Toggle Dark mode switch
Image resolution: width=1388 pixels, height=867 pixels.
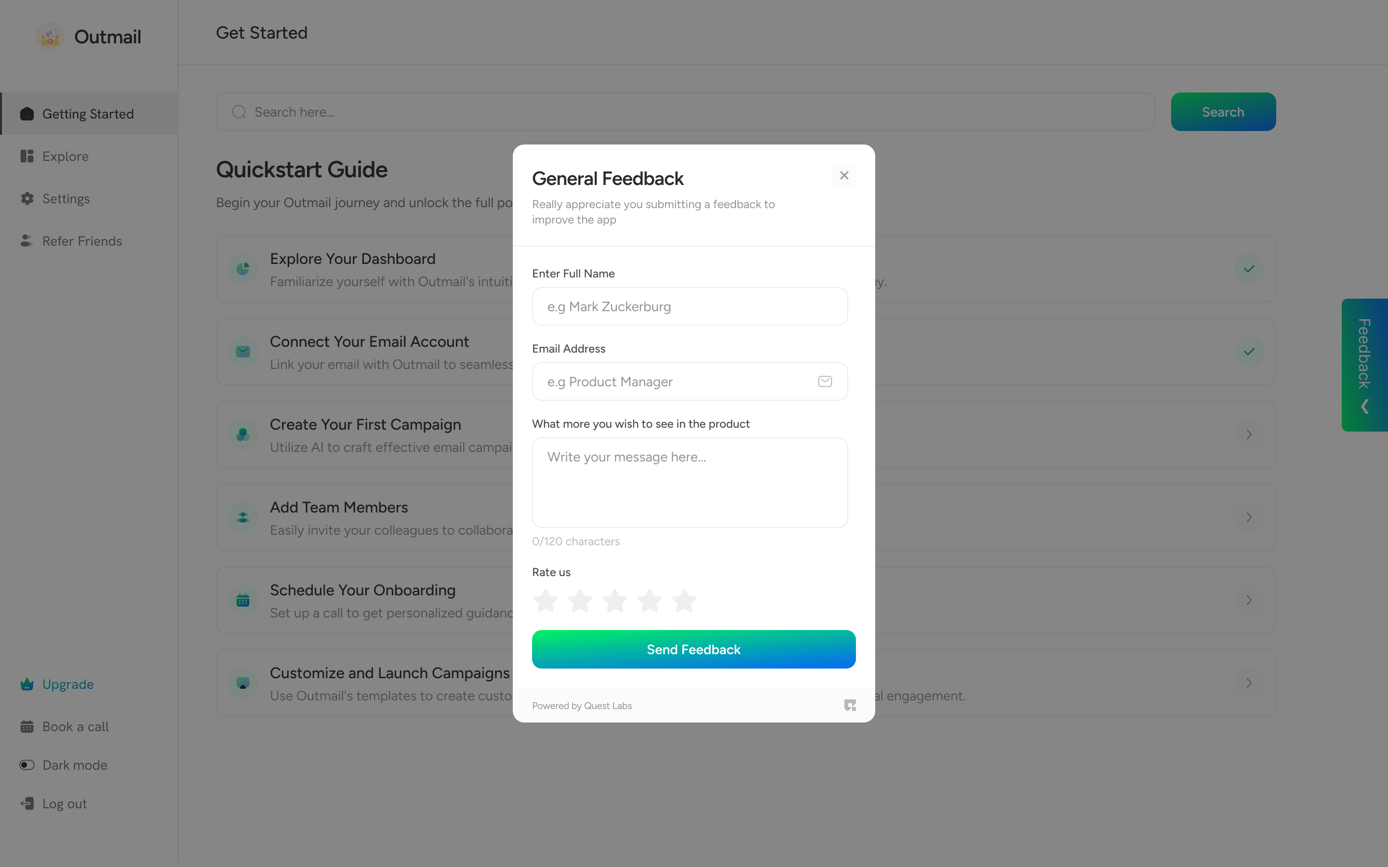27,765
